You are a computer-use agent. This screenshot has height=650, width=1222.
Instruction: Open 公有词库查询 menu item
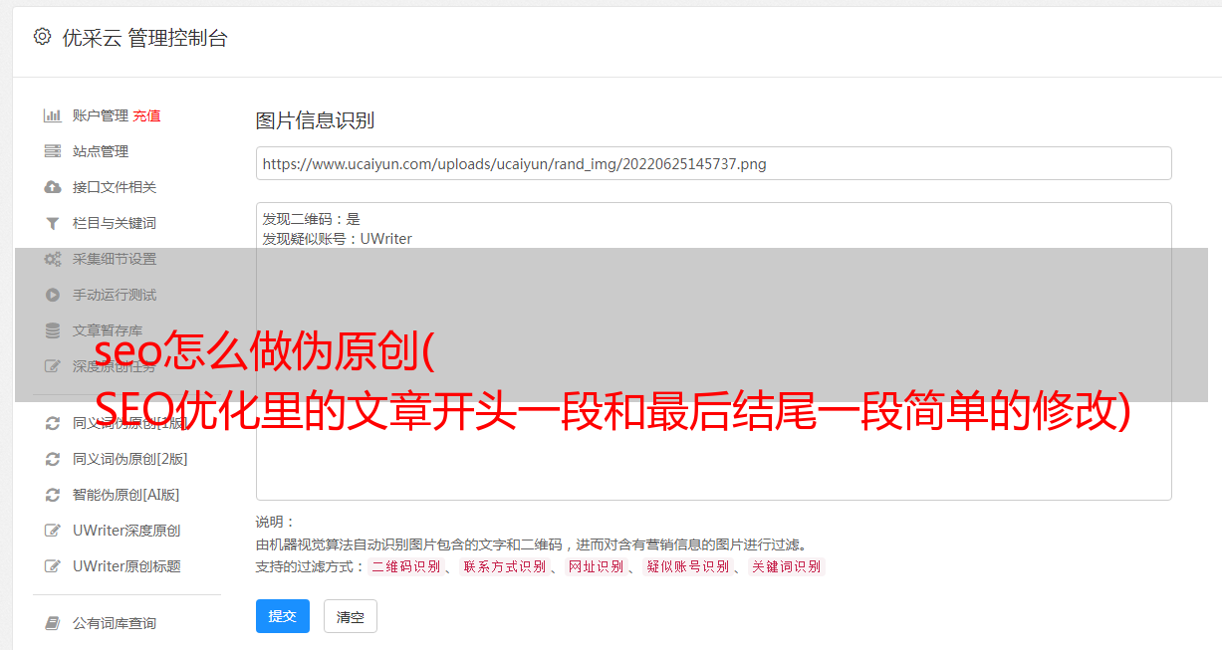115,623
